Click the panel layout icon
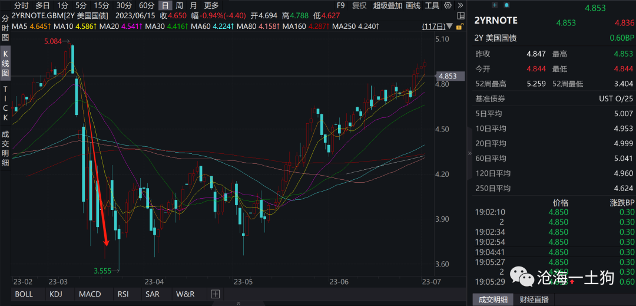The width and height of the screenshot is (636, 306). click(x=461, y=16)
